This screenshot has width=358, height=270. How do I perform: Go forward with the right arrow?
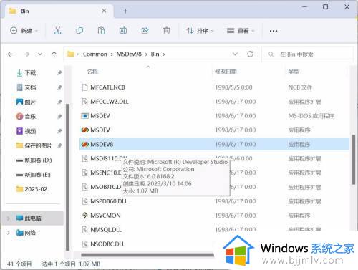26,54
